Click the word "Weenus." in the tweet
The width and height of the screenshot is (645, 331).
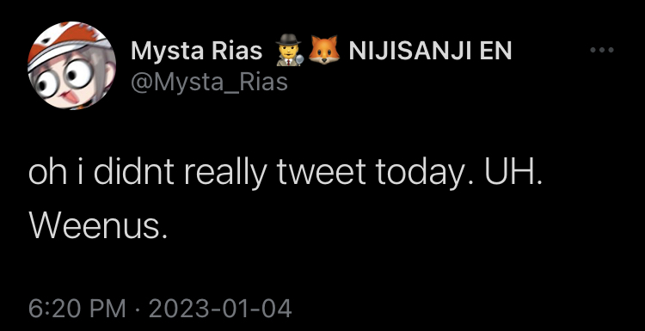pos(98,226)
